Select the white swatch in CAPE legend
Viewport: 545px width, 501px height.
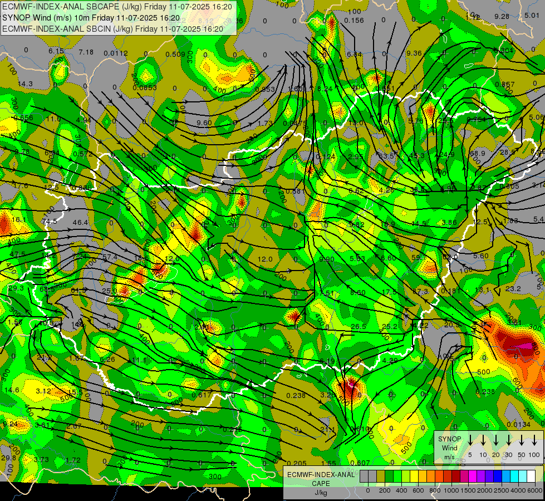coord(531,476)
